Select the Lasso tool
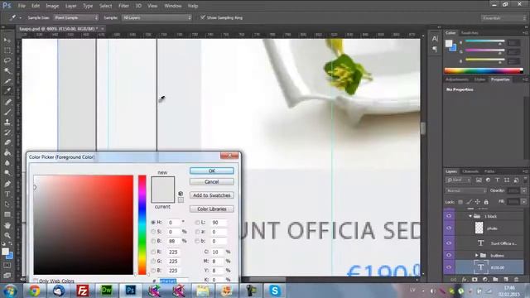This screenshot has height=298, width=530. point(7,60)
